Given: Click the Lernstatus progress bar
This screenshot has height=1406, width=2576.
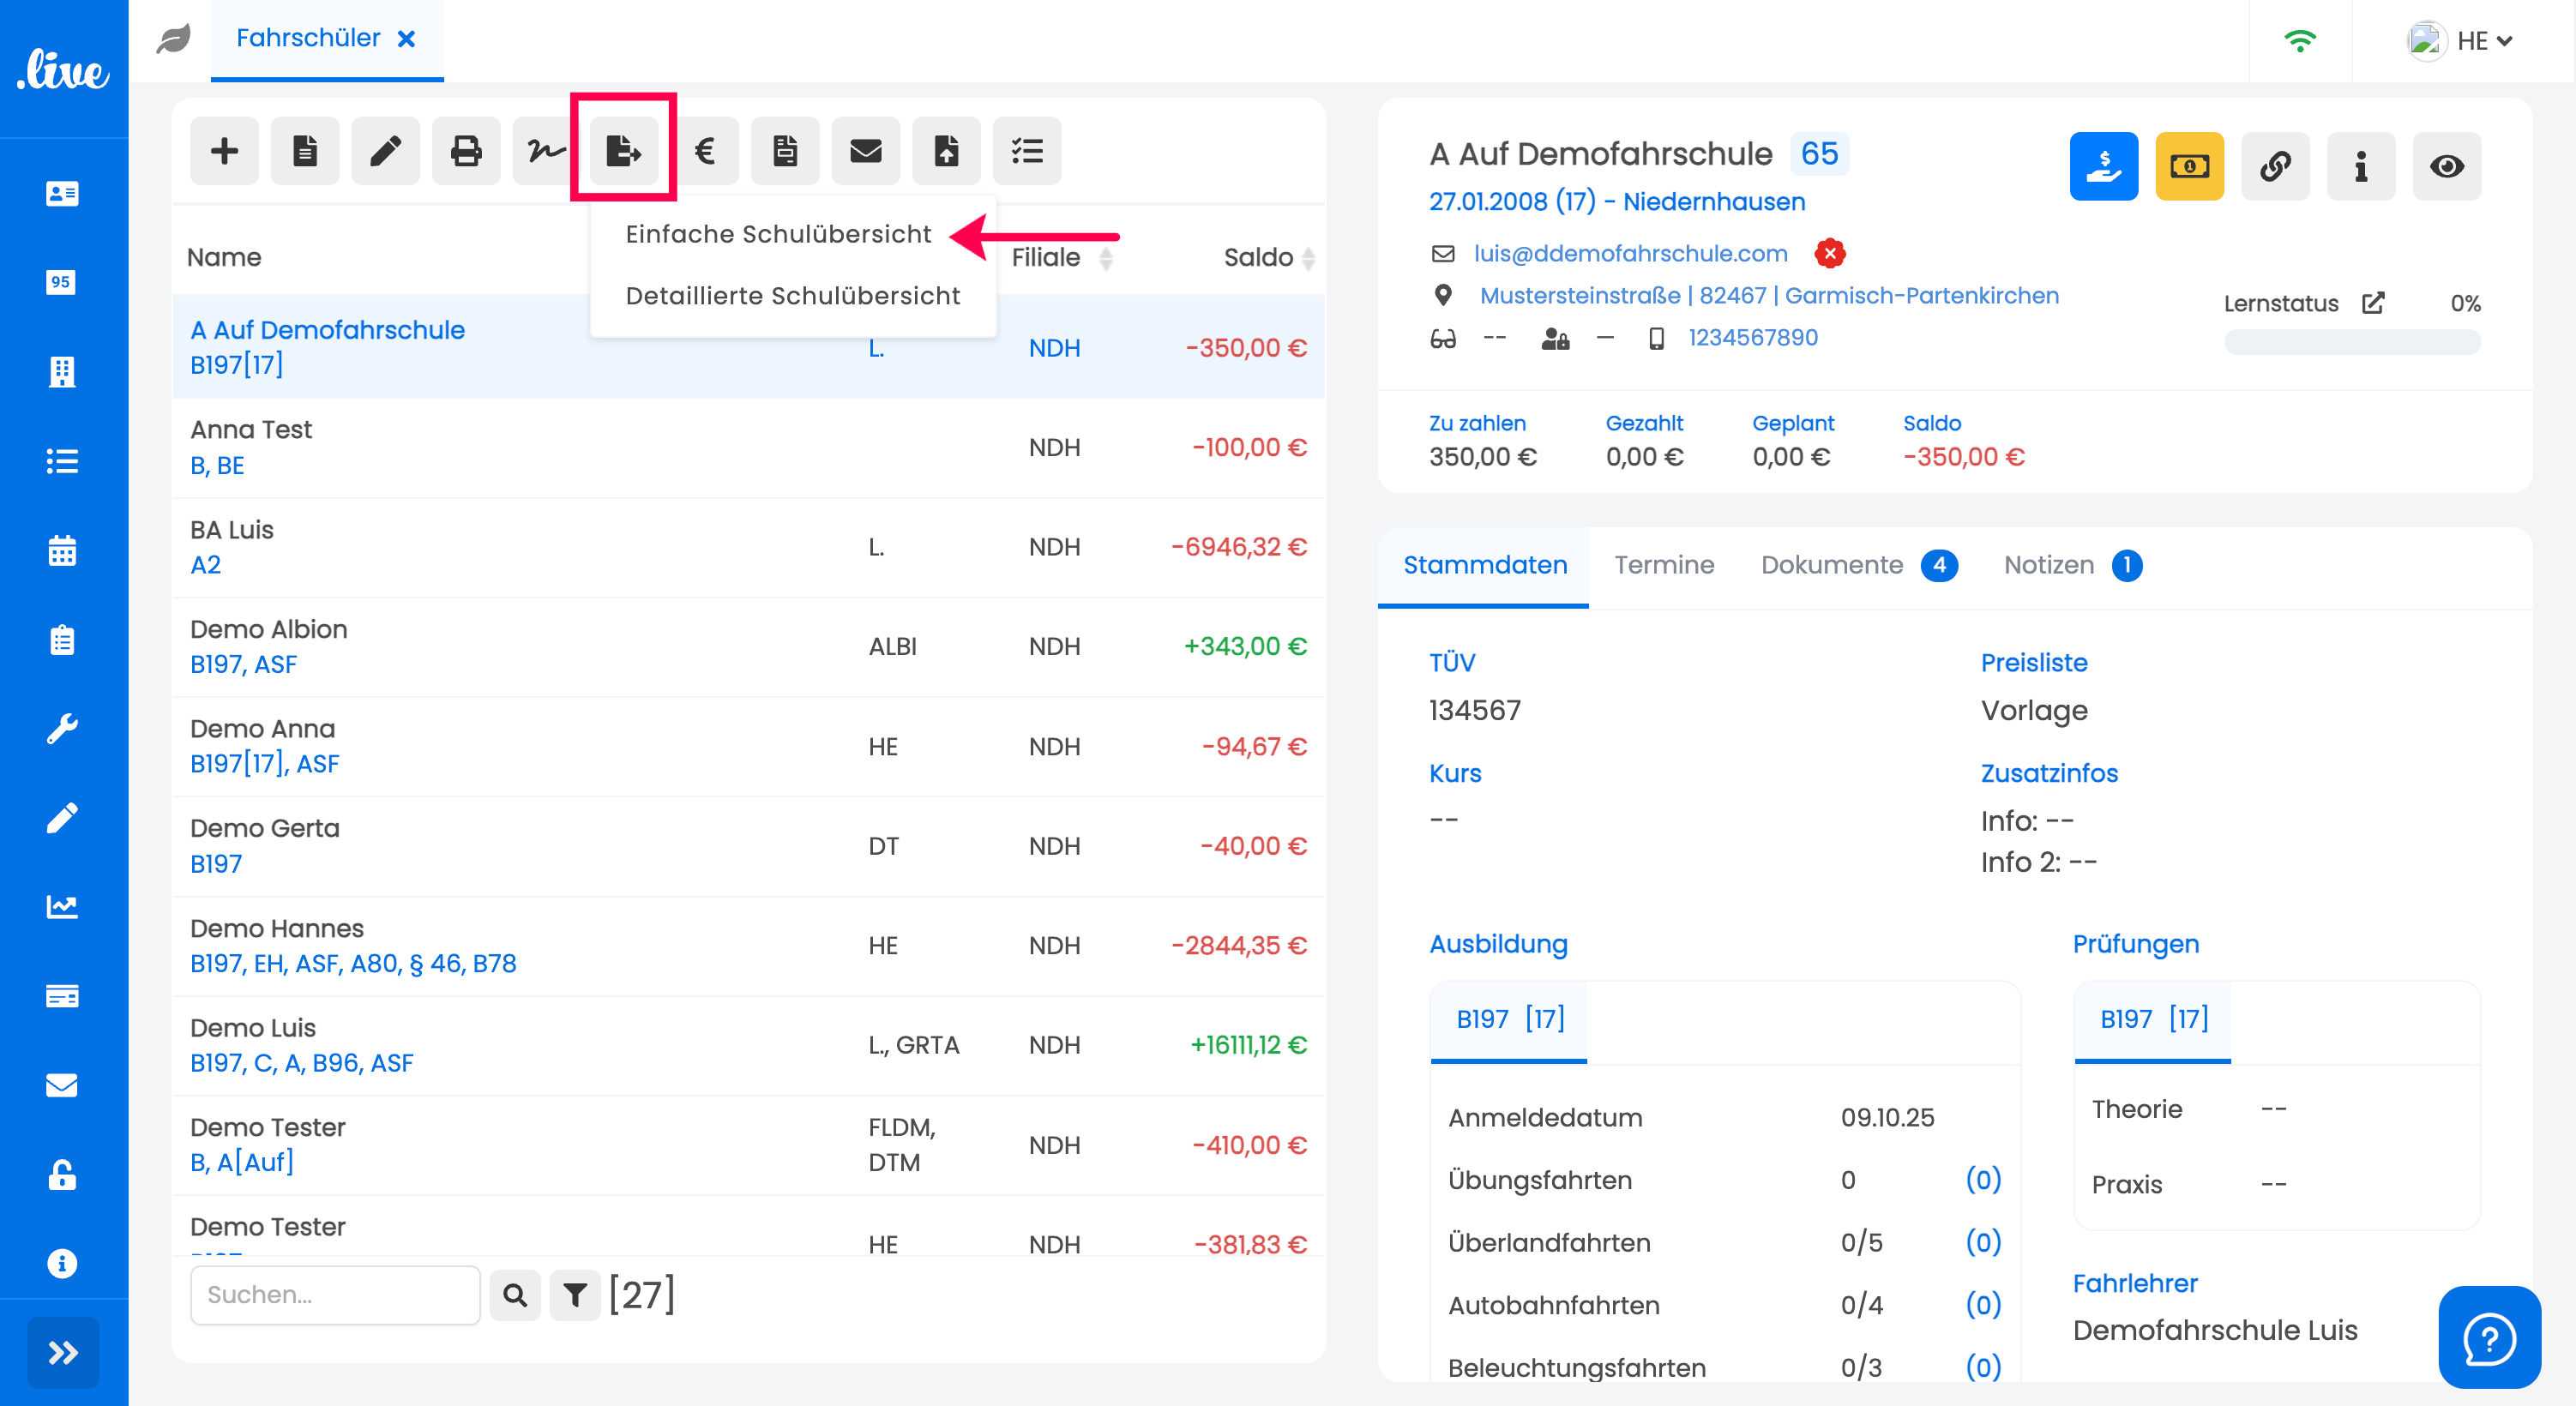Looking at the screenshot, I should (x=2351, y=342).
